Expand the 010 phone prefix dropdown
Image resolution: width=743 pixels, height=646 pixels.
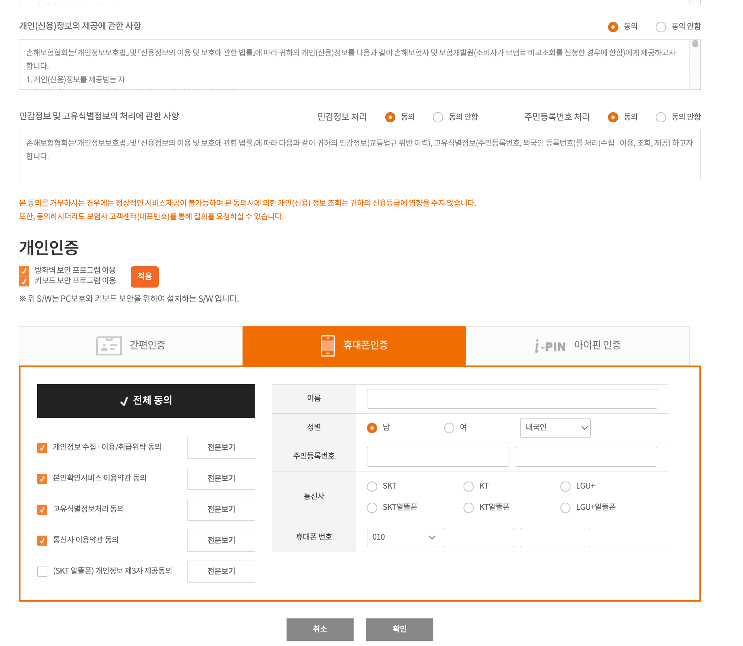point(402,537)
